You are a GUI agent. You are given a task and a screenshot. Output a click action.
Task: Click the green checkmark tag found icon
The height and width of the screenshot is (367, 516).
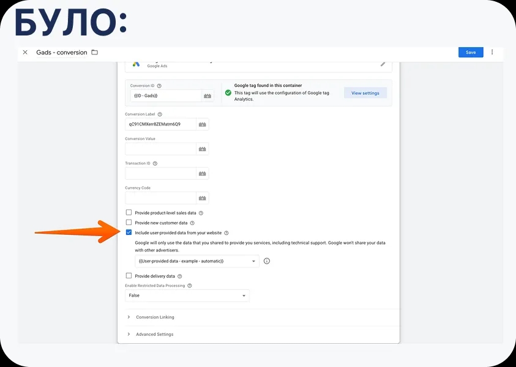tap(228, 93)
